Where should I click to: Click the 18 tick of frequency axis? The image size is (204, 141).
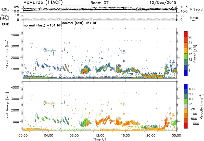click(17, 15)
